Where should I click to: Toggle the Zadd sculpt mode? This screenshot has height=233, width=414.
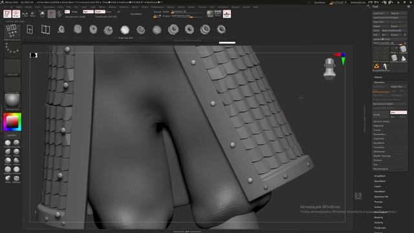pyautogui.click(x=100, y=12)
